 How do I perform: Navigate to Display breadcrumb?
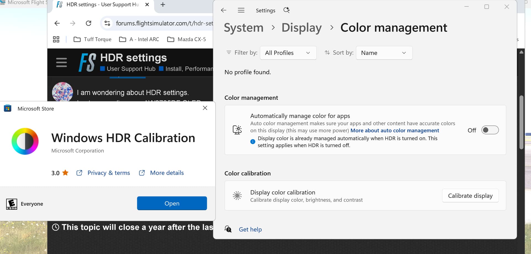[302, 28]
